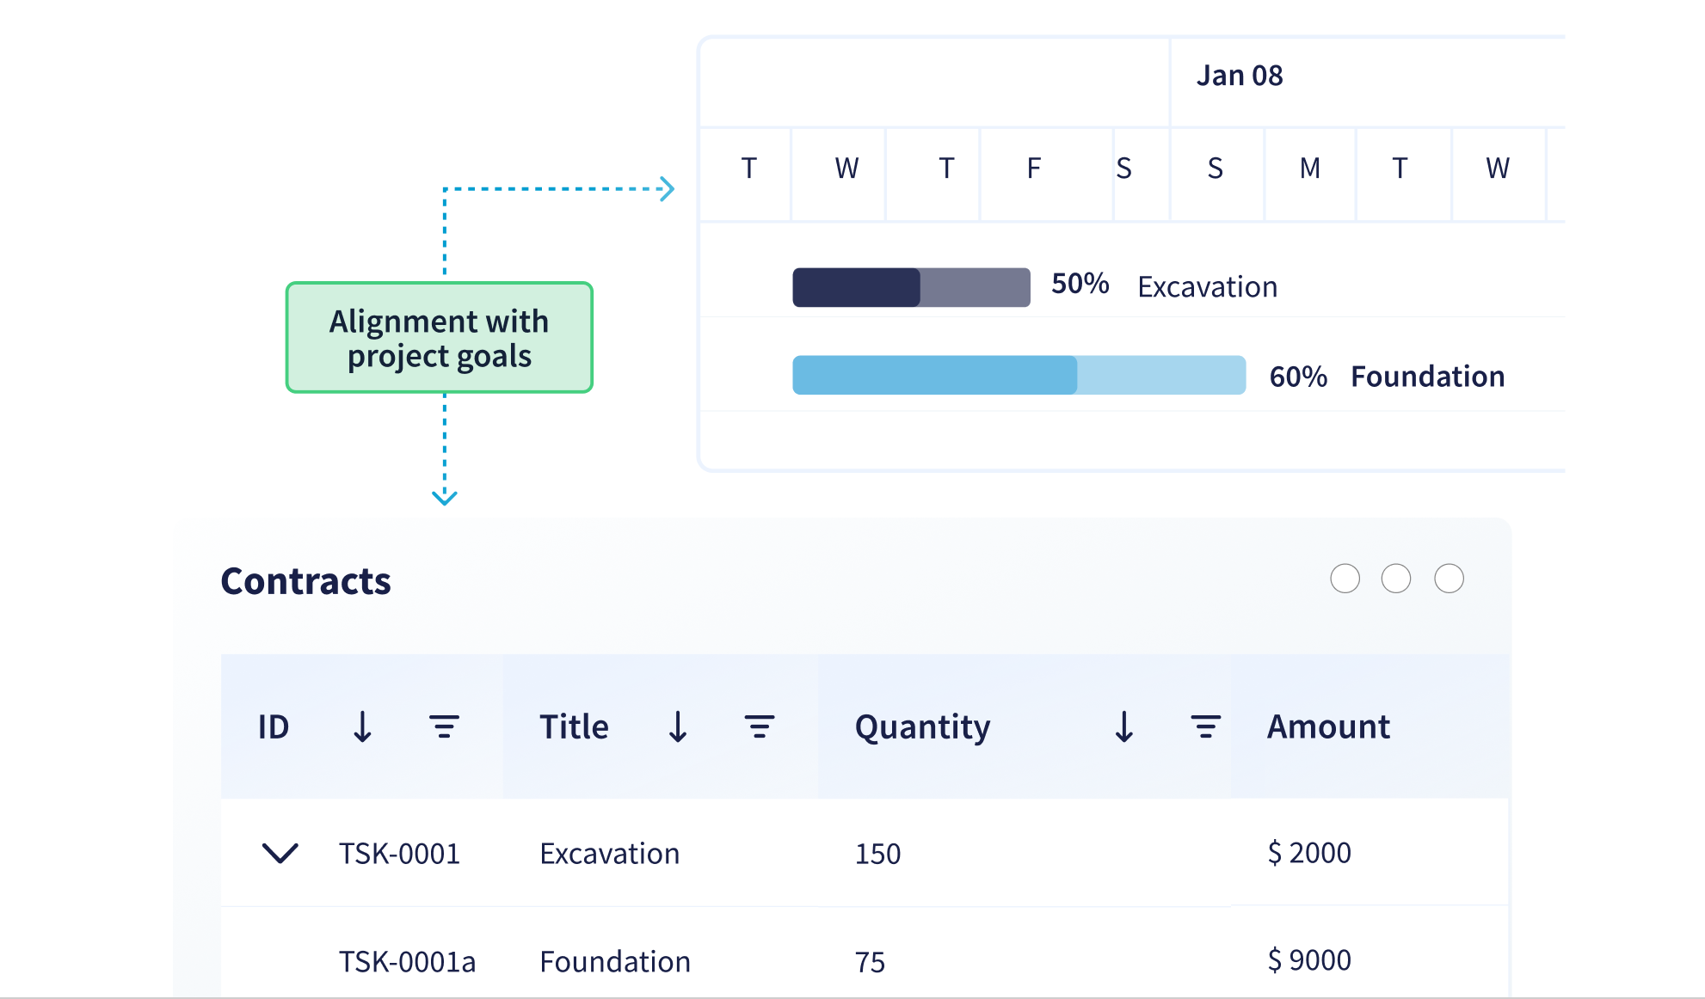
Task: Open the ID column filter icon
Action: click(x=444, y=726)
